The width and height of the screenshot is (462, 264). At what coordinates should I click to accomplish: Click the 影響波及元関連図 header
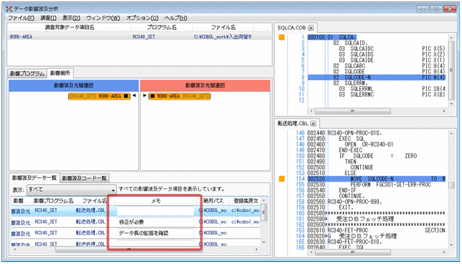click(74, 86)
